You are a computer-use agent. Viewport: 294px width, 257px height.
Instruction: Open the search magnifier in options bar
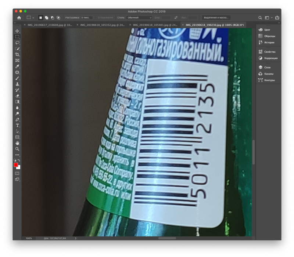pyautogui.click(x=260, y=18)
